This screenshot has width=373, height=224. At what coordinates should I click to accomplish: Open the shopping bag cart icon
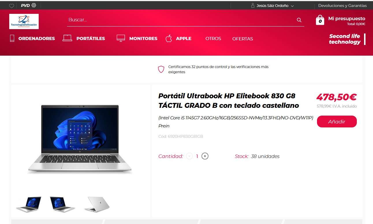tap(320, 20)
